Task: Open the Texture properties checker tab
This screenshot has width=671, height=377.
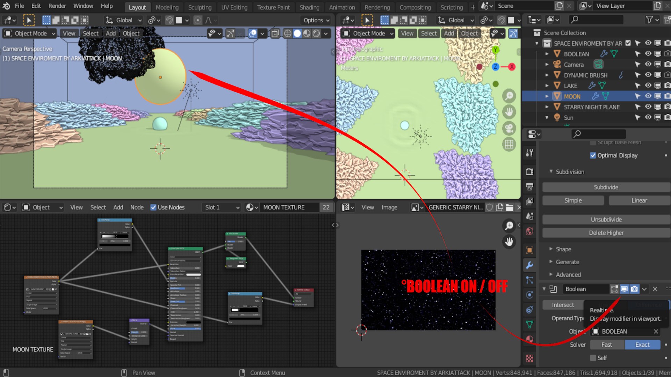Action: click(x=530, y=358)
